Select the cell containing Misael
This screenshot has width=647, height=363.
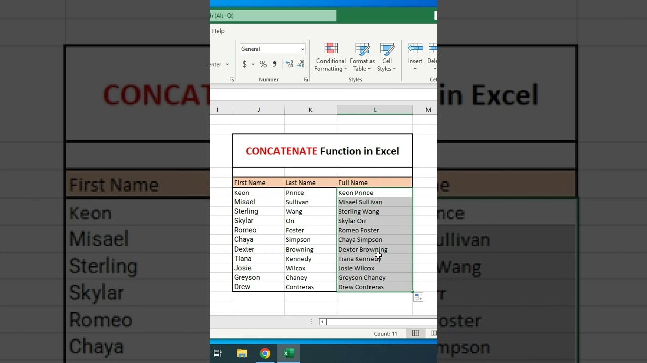click(259, 202)
